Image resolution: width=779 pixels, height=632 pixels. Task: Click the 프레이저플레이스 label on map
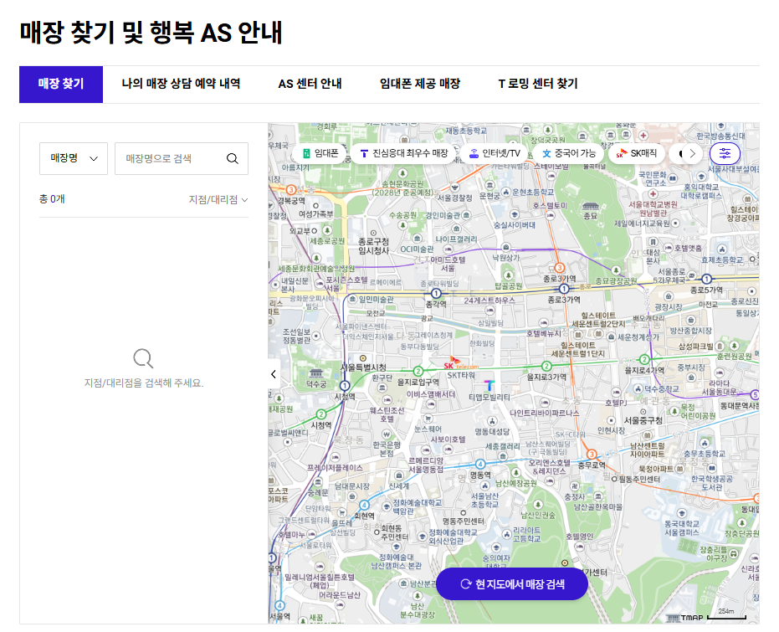pyautogui.click(x=335, y=468)
